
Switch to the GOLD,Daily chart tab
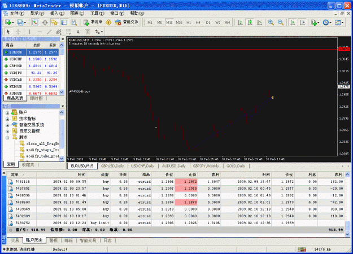[236, 166]
